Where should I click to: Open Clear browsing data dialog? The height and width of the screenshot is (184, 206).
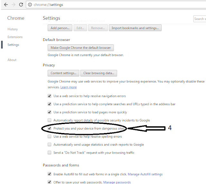click(x=99, y=73)
